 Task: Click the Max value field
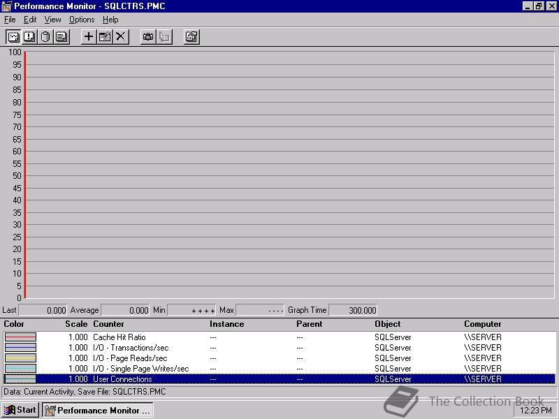[x=260, y=310]
